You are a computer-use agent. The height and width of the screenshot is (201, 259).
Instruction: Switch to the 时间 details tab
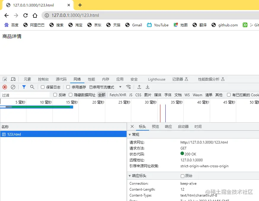tap(198, 127)
